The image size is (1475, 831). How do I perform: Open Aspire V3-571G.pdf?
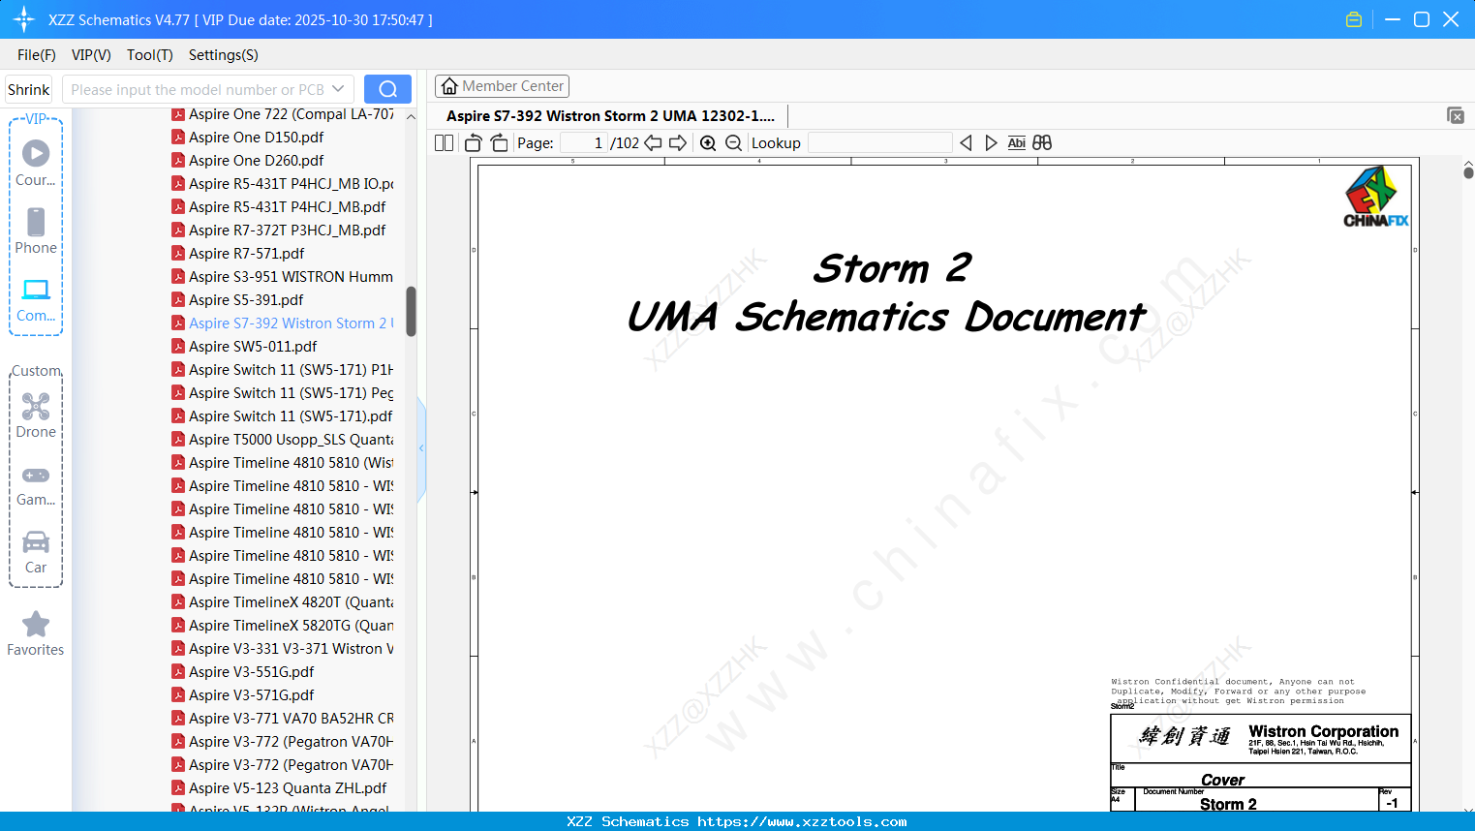tap(243, 695)
